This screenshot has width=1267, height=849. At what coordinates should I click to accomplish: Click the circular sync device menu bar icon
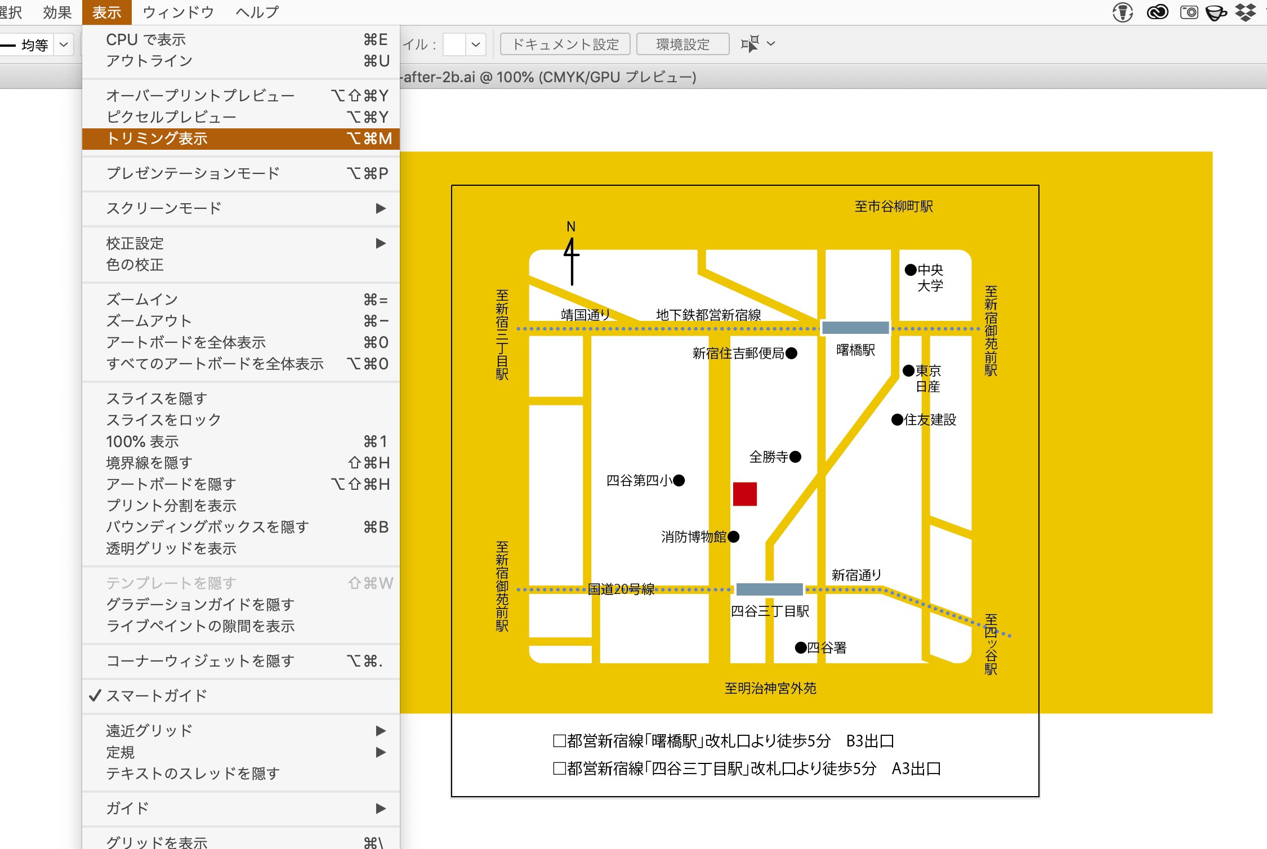pos(1123,12)
